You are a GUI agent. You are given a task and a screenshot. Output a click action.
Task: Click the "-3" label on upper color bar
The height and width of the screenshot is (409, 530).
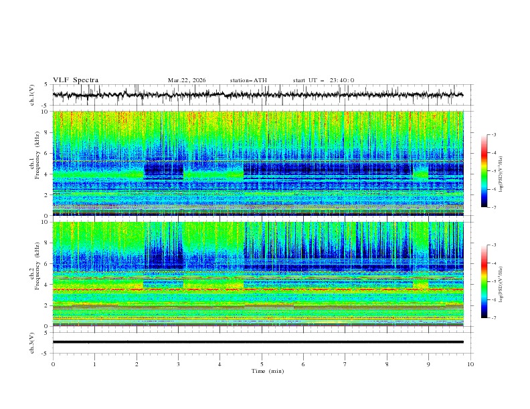[x=494, y=134]
